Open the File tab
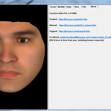Screen dimensions: 111x111 (84, 7)
